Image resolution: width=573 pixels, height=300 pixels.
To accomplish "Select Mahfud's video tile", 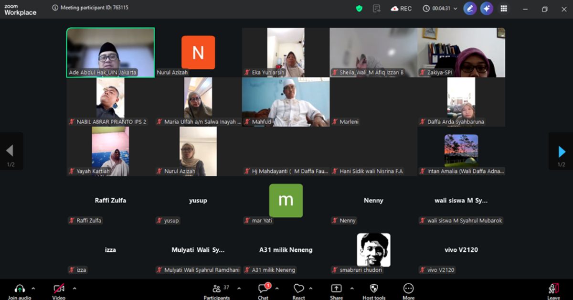I will (x=286, y=102).
